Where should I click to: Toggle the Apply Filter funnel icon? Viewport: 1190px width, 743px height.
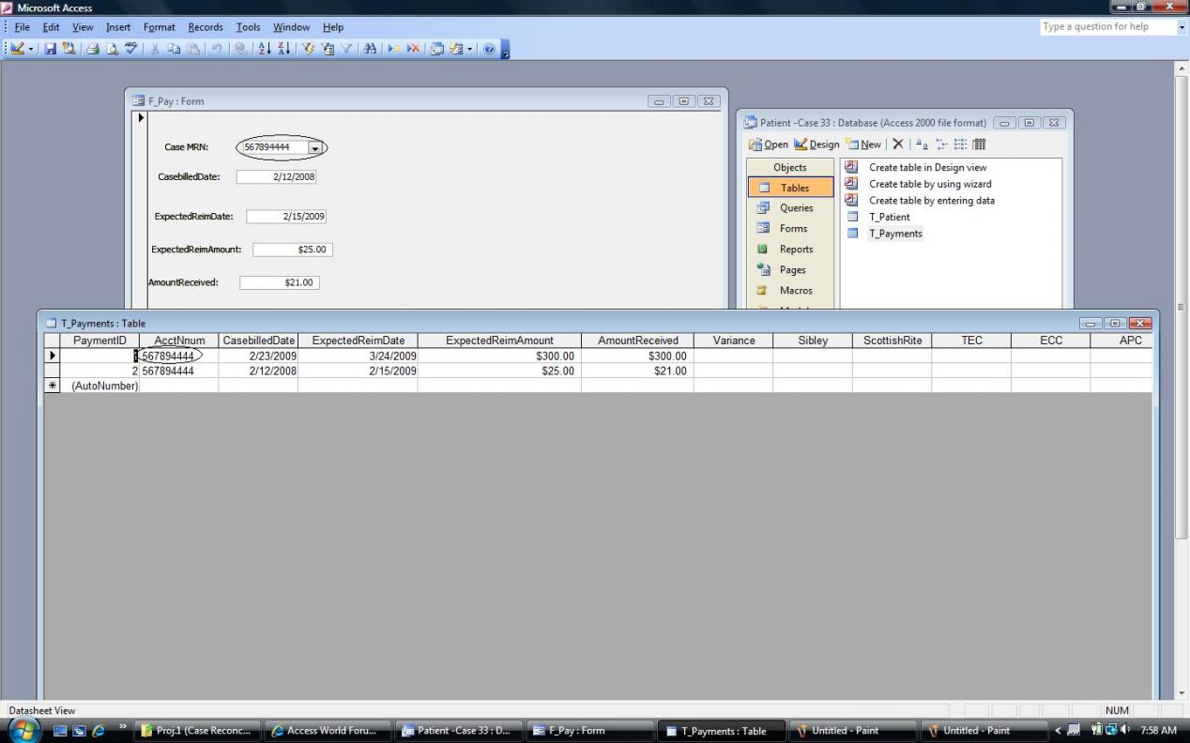pos(346,49)
